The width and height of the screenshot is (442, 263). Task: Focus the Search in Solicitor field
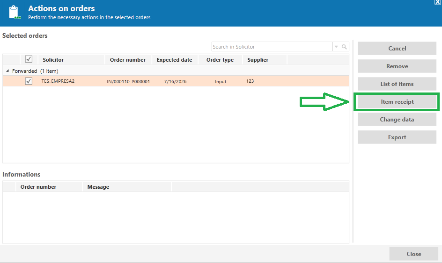click(x=272, y=47)
